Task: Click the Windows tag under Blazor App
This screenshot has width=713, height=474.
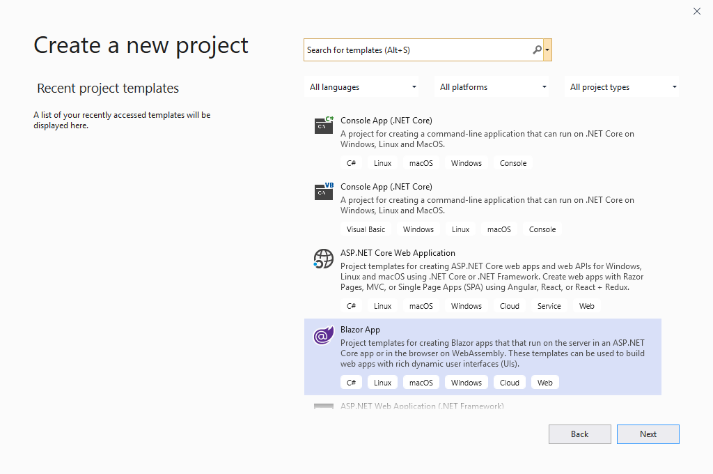Action: (466, 383)
